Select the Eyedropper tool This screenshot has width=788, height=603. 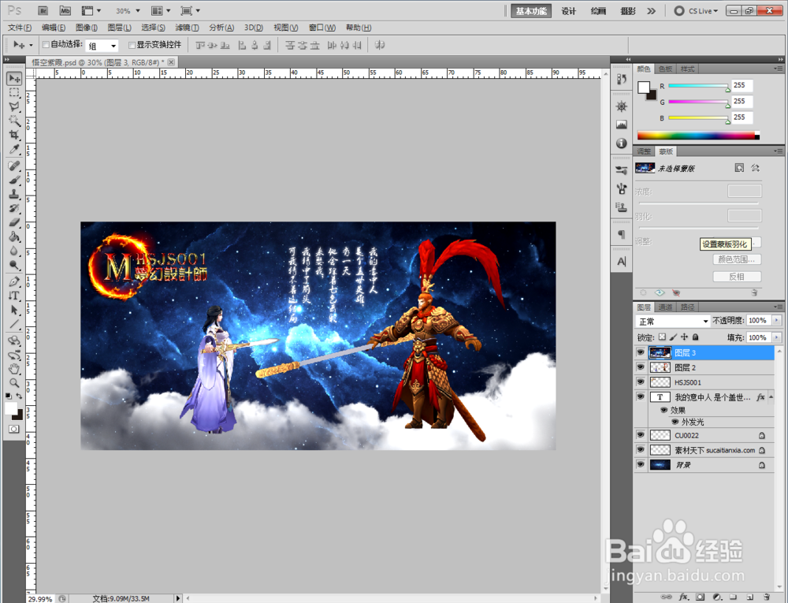14,149
